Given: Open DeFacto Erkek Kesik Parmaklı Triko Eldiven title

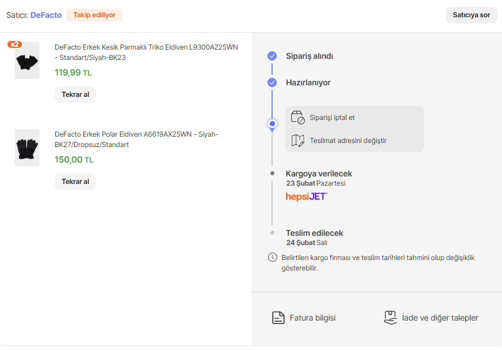Looking at the screenshot, I should [146, 52].
